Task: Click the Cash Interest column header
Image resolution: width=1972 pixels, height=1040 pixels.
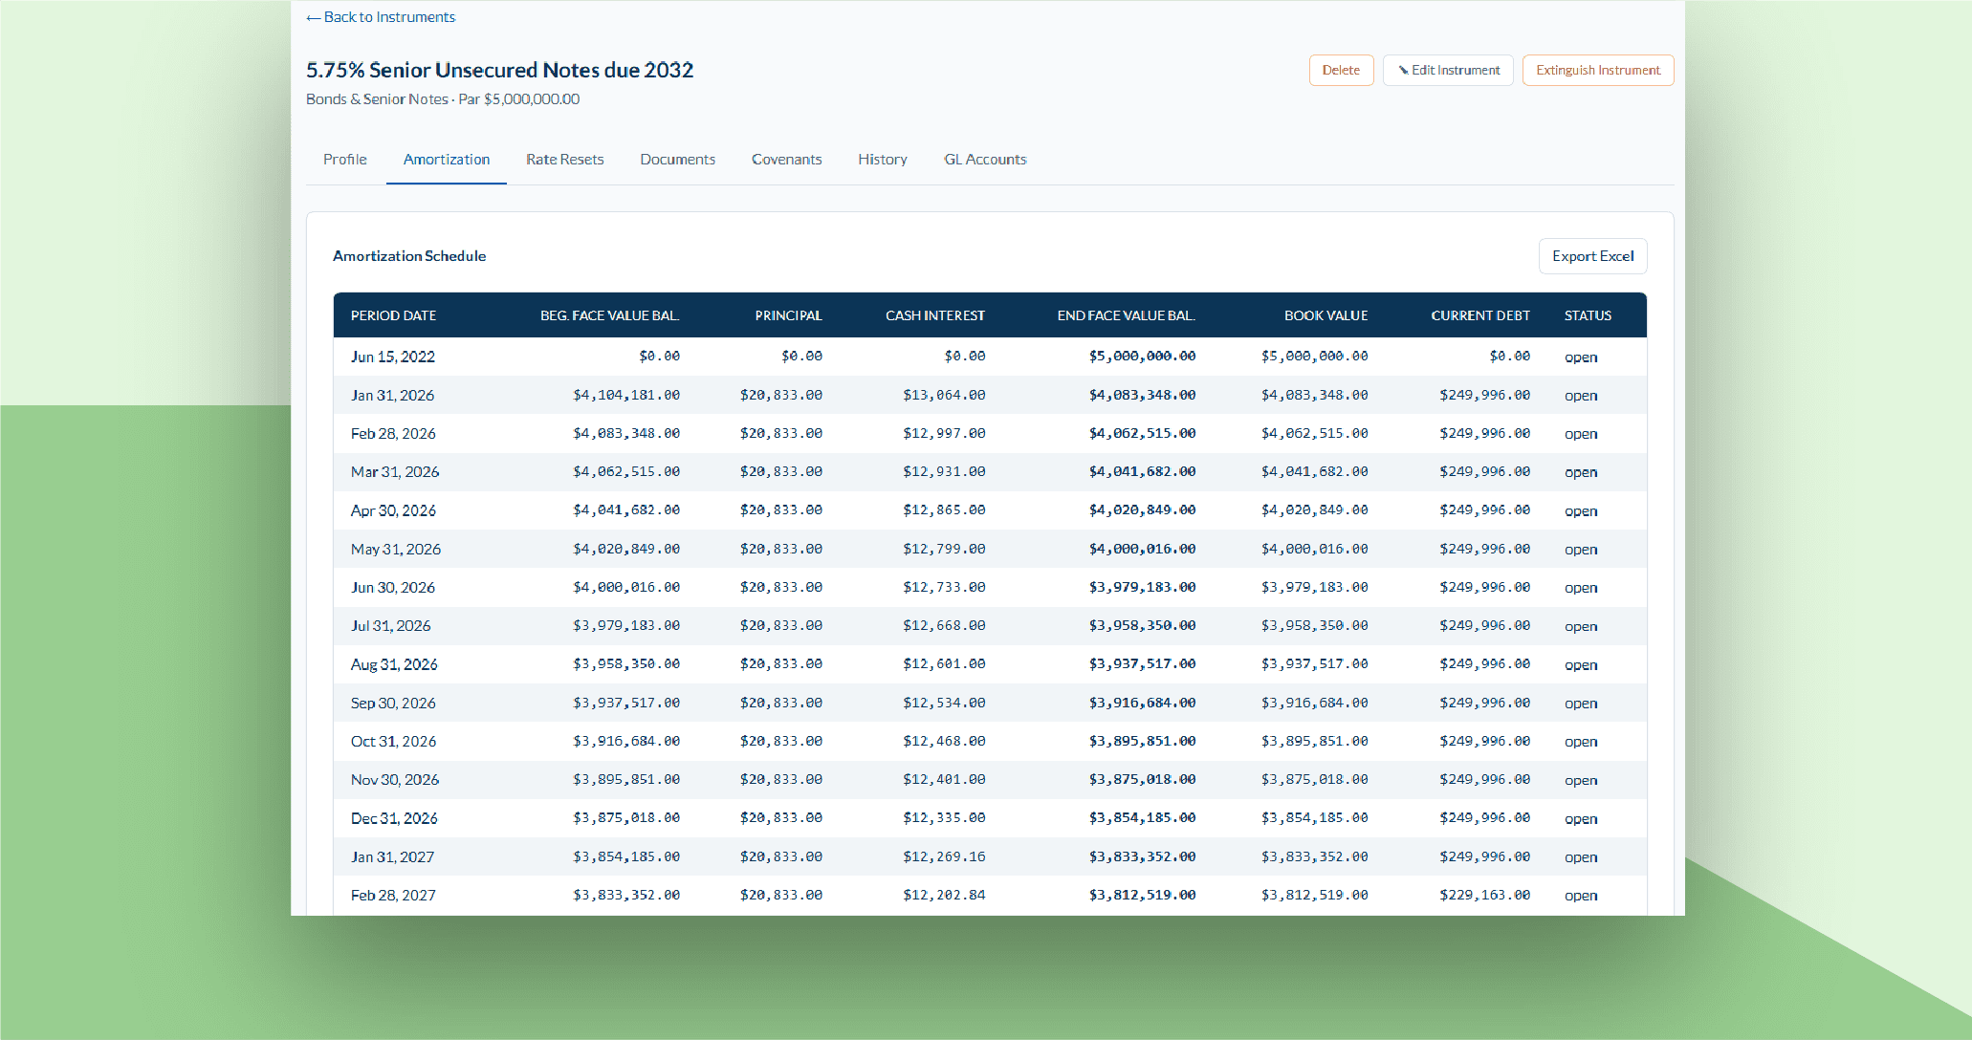Action: (x=935, y=315)
